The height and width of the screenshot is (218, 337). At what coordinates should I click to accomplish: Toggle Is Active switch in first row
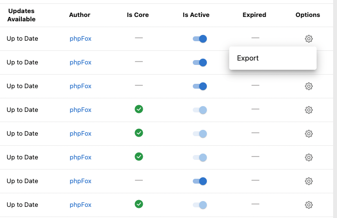pos(200,39)
